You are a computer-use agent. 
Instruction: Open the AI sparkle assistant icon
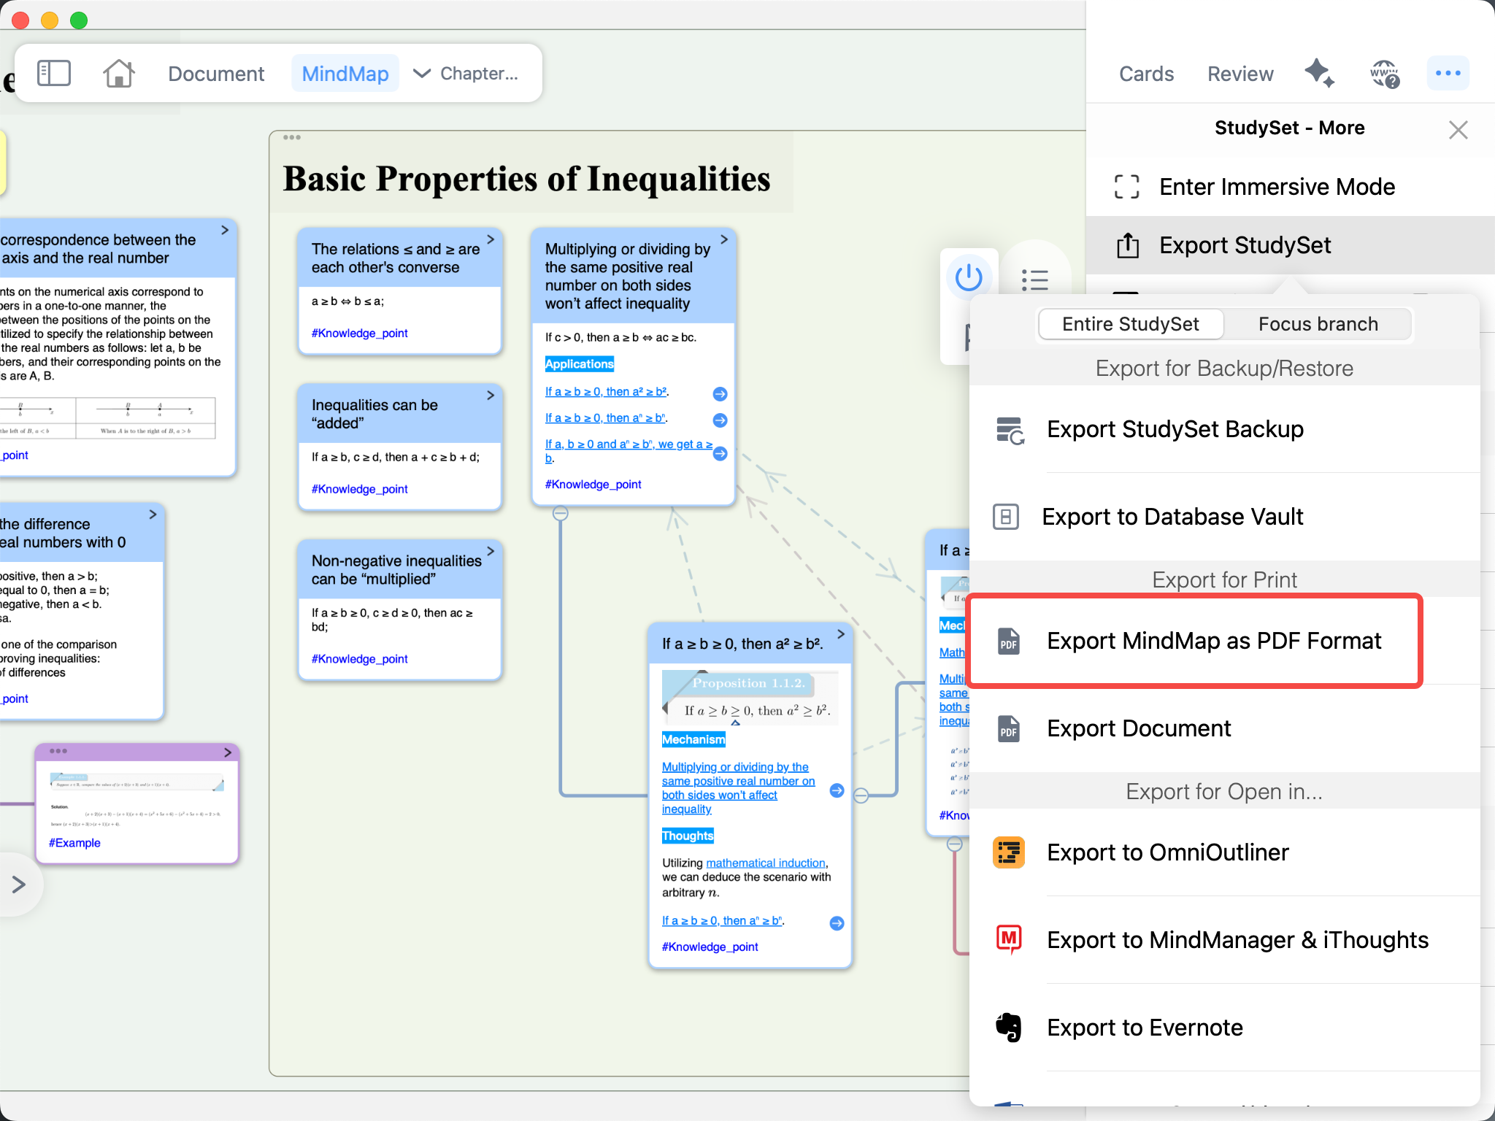pyautogui.click(x=1319, y=73)
